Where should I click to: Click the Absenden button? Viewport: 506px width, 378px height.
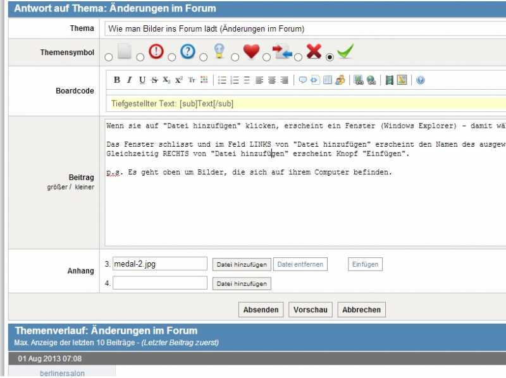tap(261, 310)
